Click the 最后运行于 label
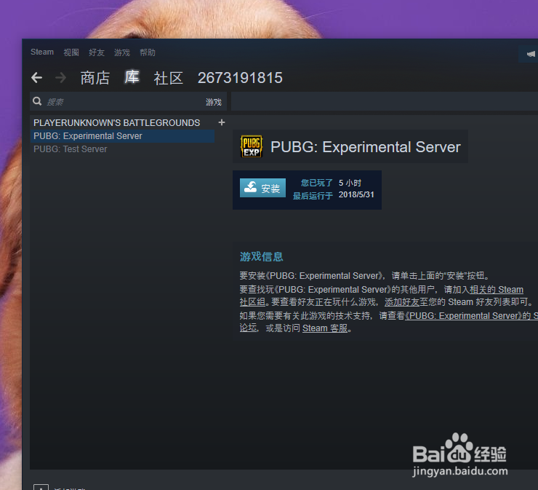The image size is (538, 490). pos(313,196)
